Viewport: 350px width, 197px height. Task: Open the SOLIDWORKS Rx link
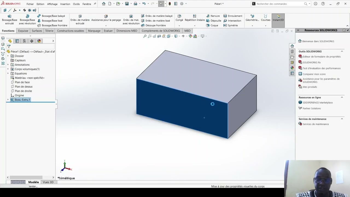click(x=311, y=62)
